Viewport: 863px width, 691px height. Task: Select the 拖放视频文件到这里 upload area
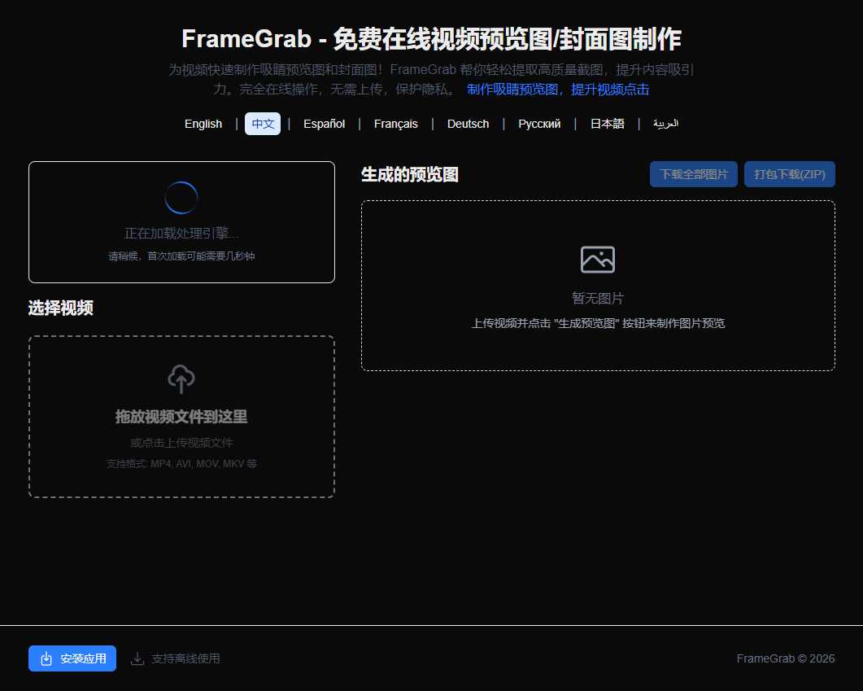181,417
